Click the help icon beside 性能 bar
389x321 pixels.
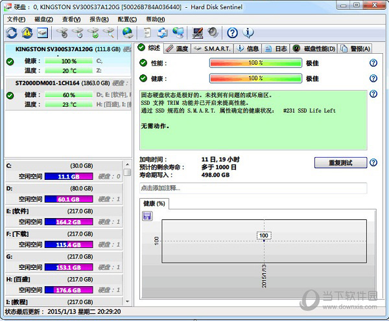[x=373, y=63]
